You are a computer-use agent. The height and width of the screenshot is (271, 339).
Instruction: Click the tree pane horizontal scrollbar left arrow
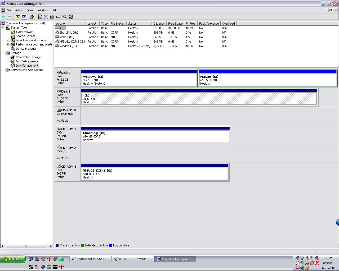tap(2, 246)
